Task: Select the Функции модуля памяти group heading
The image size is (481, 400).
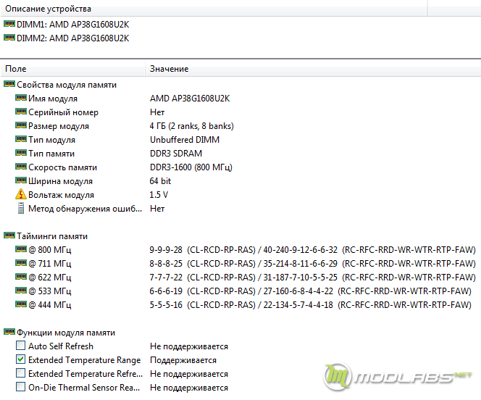Action: 66,333
